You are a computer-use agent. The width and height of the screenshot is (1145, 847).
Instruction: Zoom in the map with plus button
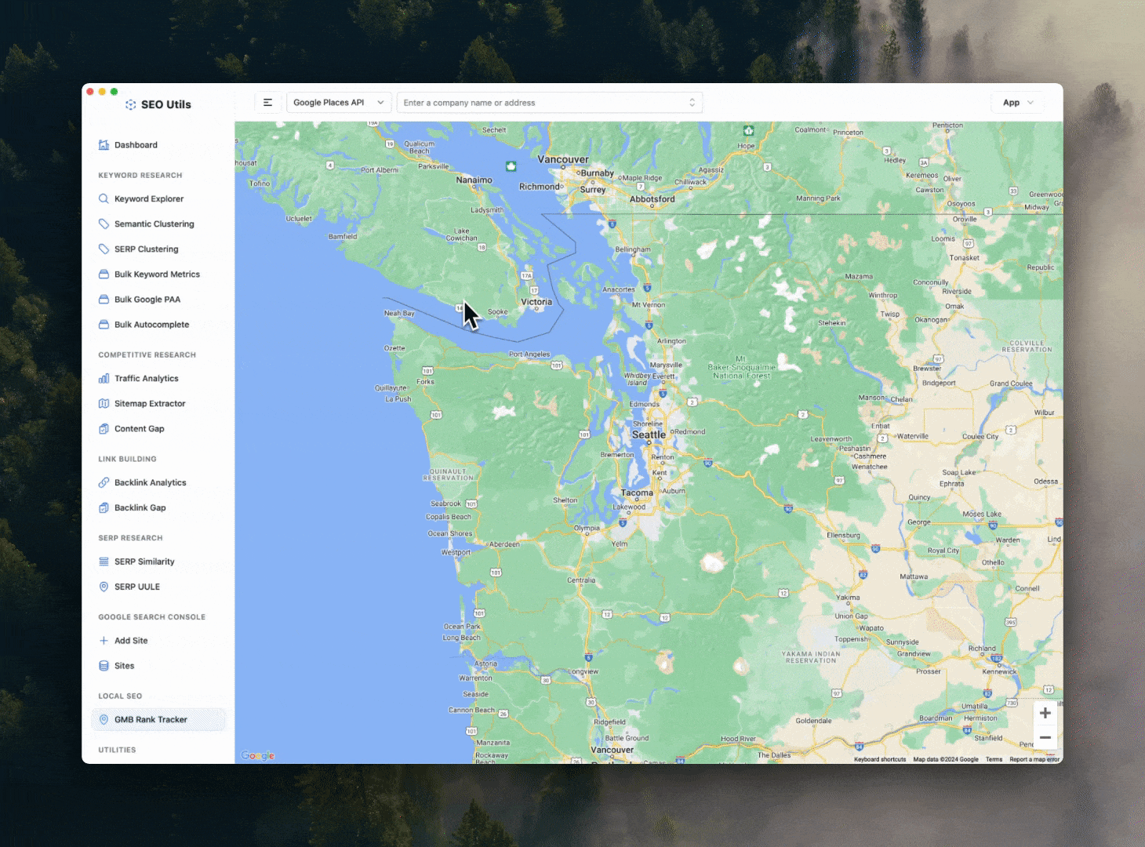pos(1045,713)
